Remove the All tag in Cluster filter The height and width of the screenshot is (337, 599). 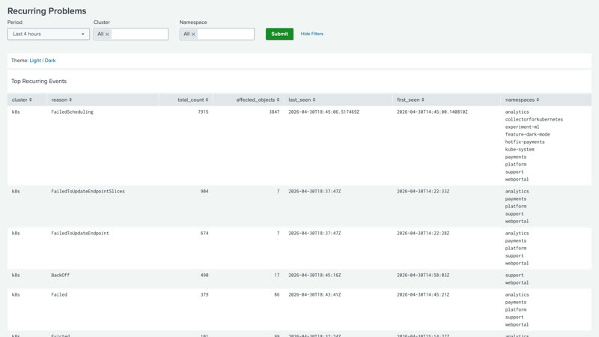pyautogui.click(x=107, y=34)
